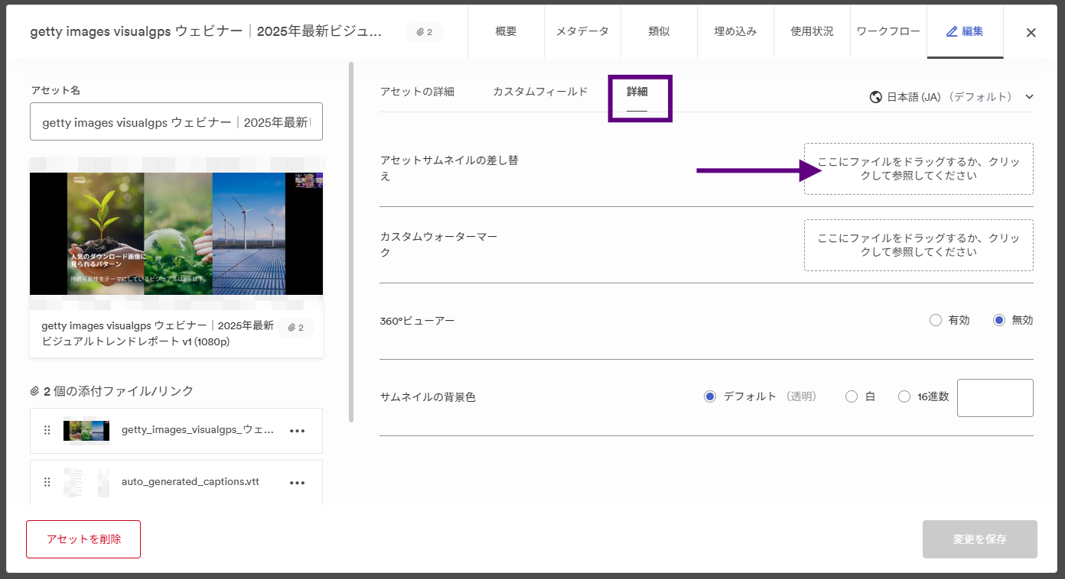Open more options for auto_generated_captions.vtt
Image resolution: width=1065 pixels, height=579 pixels.
(x=298, y=483)
